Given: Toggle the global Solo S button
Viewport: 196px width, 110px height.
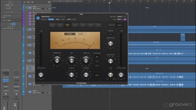Looking at the screenshot, I should pyautogui.click(x=32, y=2).
